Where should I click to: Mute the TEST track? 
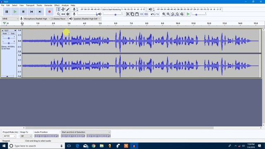coord(5,34)
